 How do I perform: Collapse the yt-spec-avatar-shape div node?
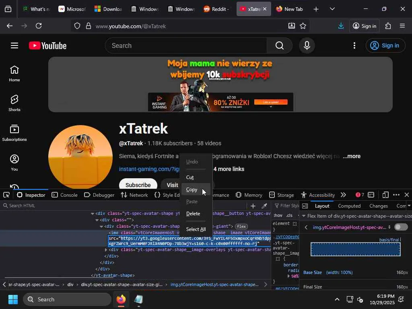click(93, 214)
